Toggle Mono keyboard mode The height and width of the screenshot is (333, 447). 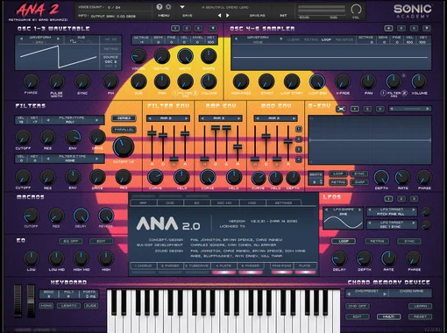46,306
